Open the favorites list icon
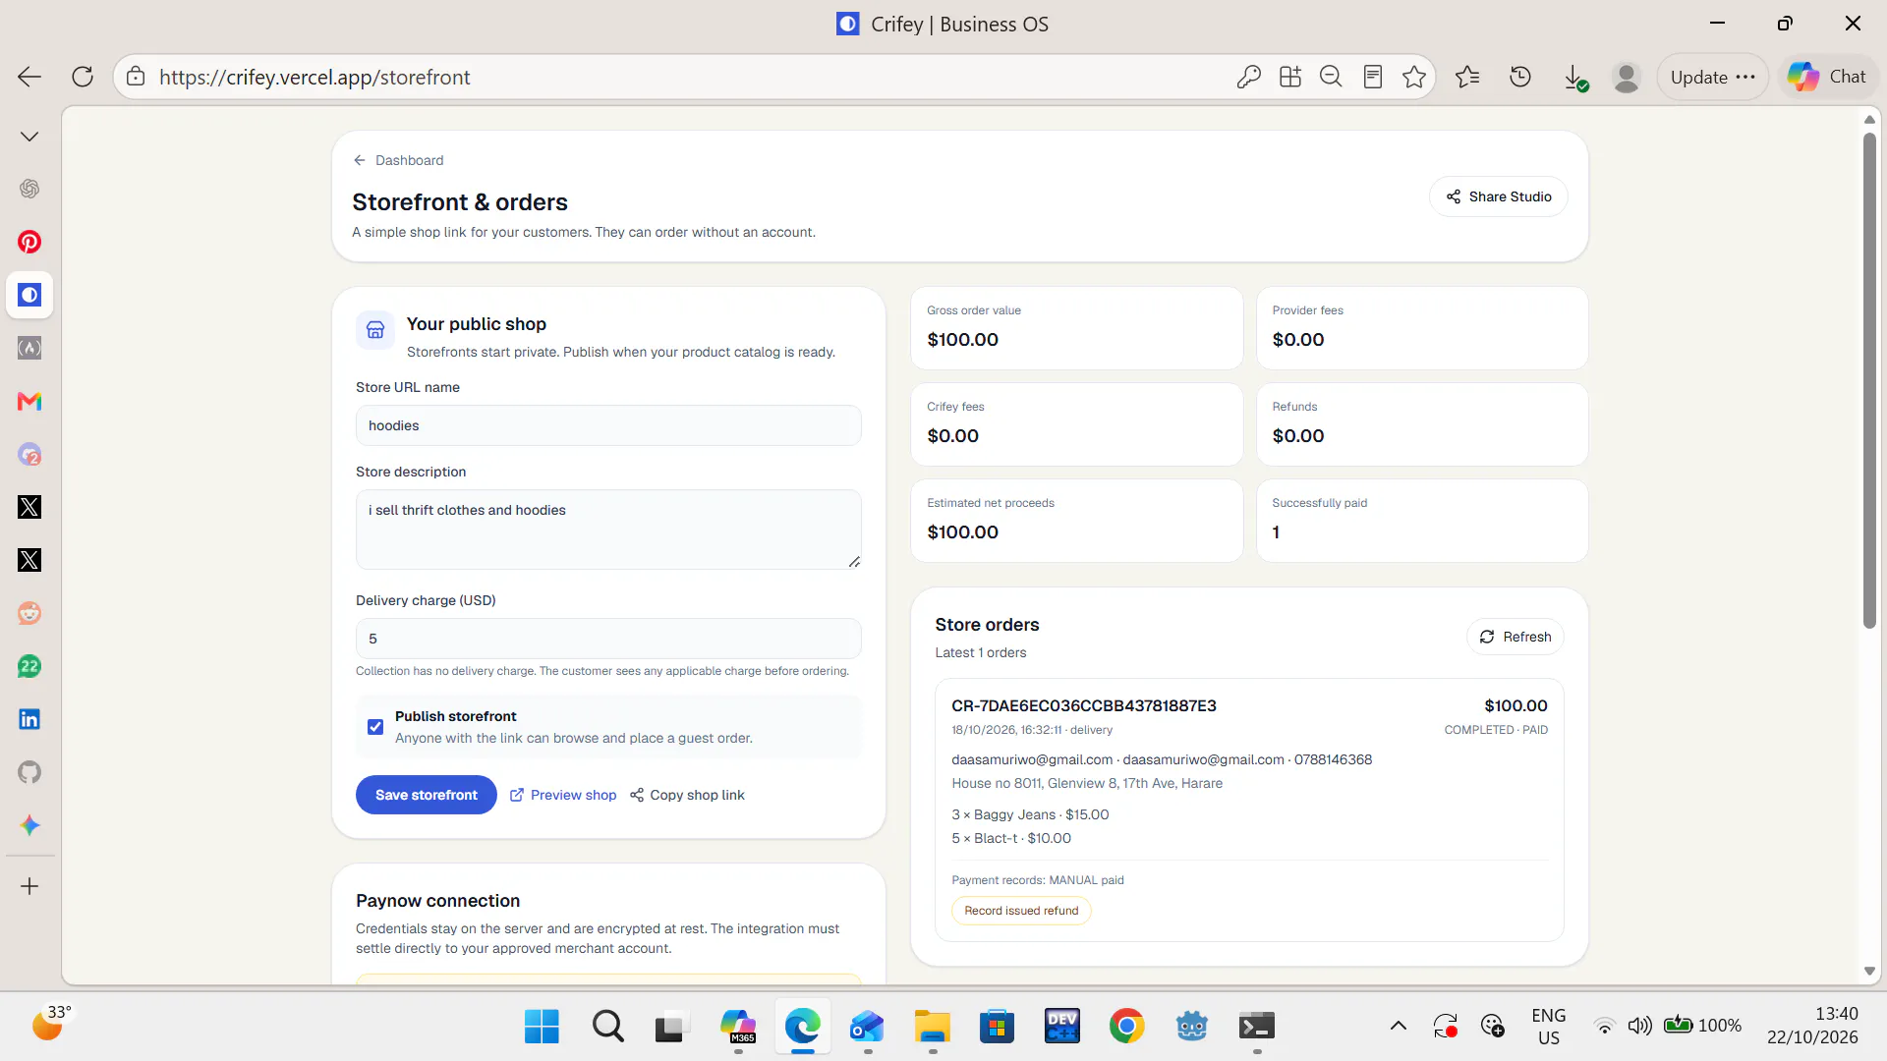1887x1061 pixels. (1467, 77)
